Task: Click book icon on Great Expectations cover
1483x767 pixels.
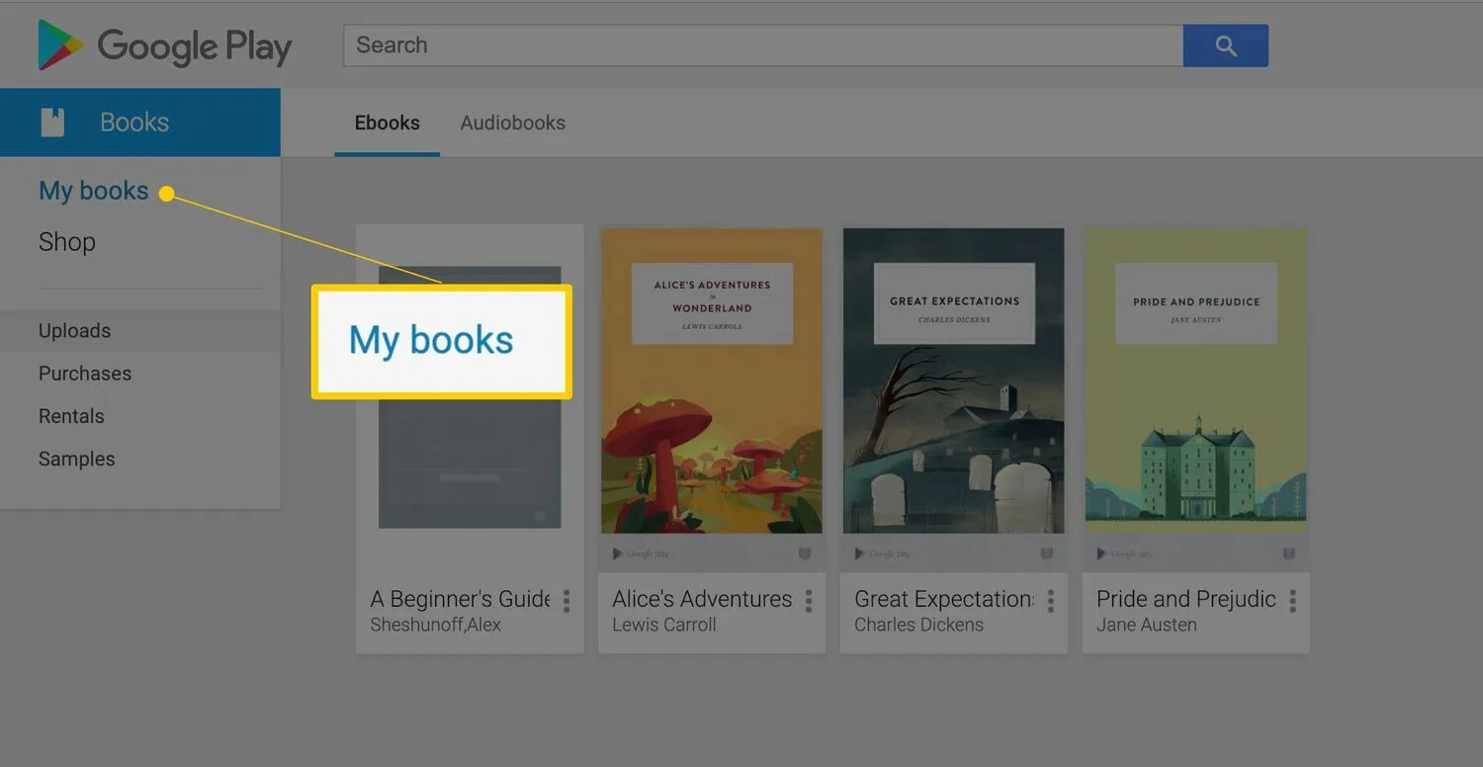Action: (1047, 554)
